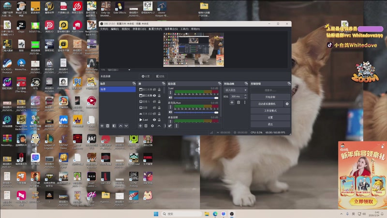
Task: Open 麦克风/Aux channel three-dot menu
Action: (170, 107)
